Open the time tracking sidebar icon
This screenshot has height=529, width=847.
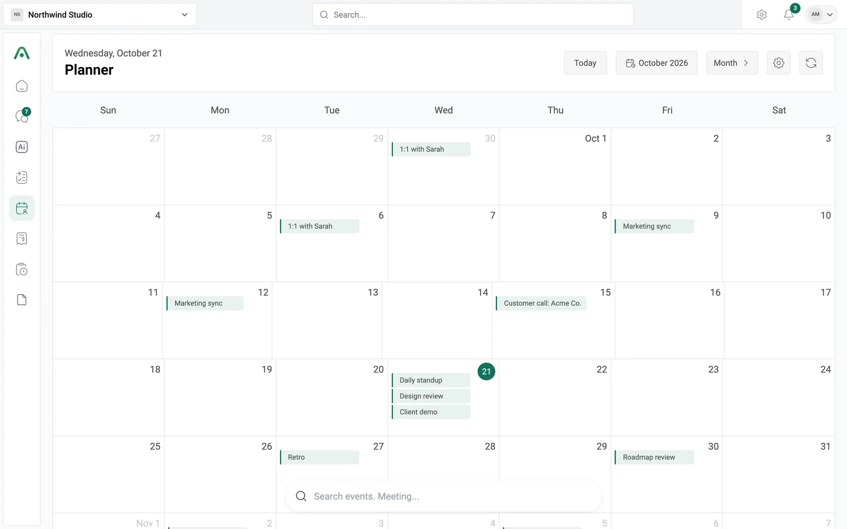22,270
